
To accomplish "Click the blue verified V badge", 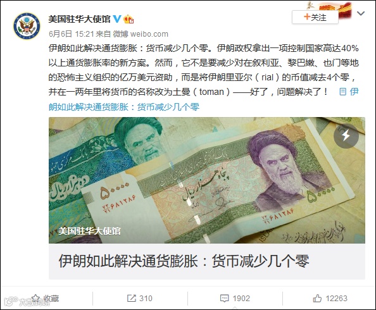I will [x=117, y=19].
